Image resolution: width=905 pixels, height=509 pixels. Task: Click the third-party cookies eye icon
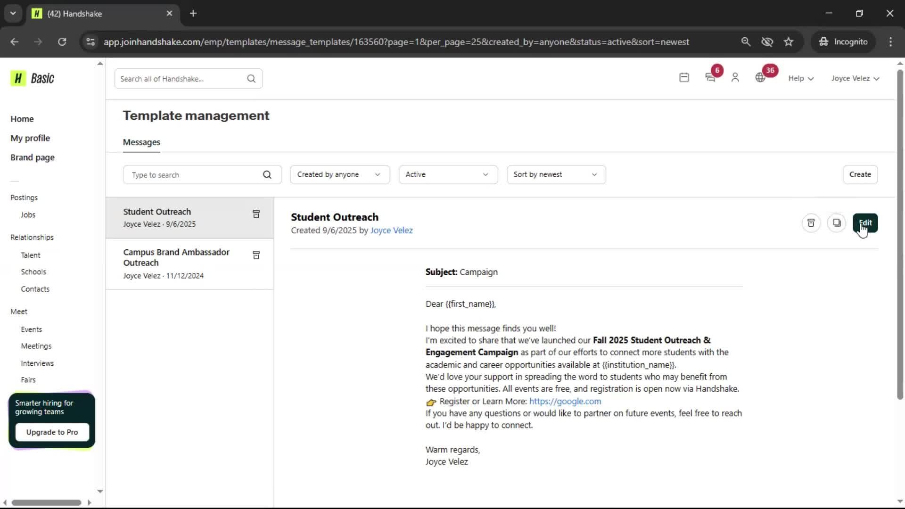(767, 42)
